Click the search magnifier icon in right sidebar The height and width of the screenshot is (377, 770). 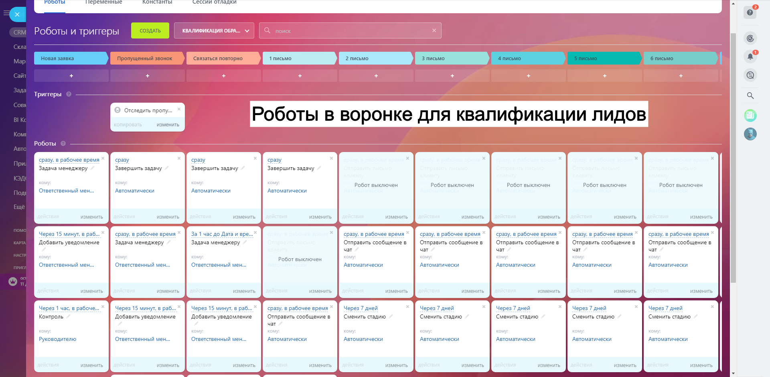point(750,95)
